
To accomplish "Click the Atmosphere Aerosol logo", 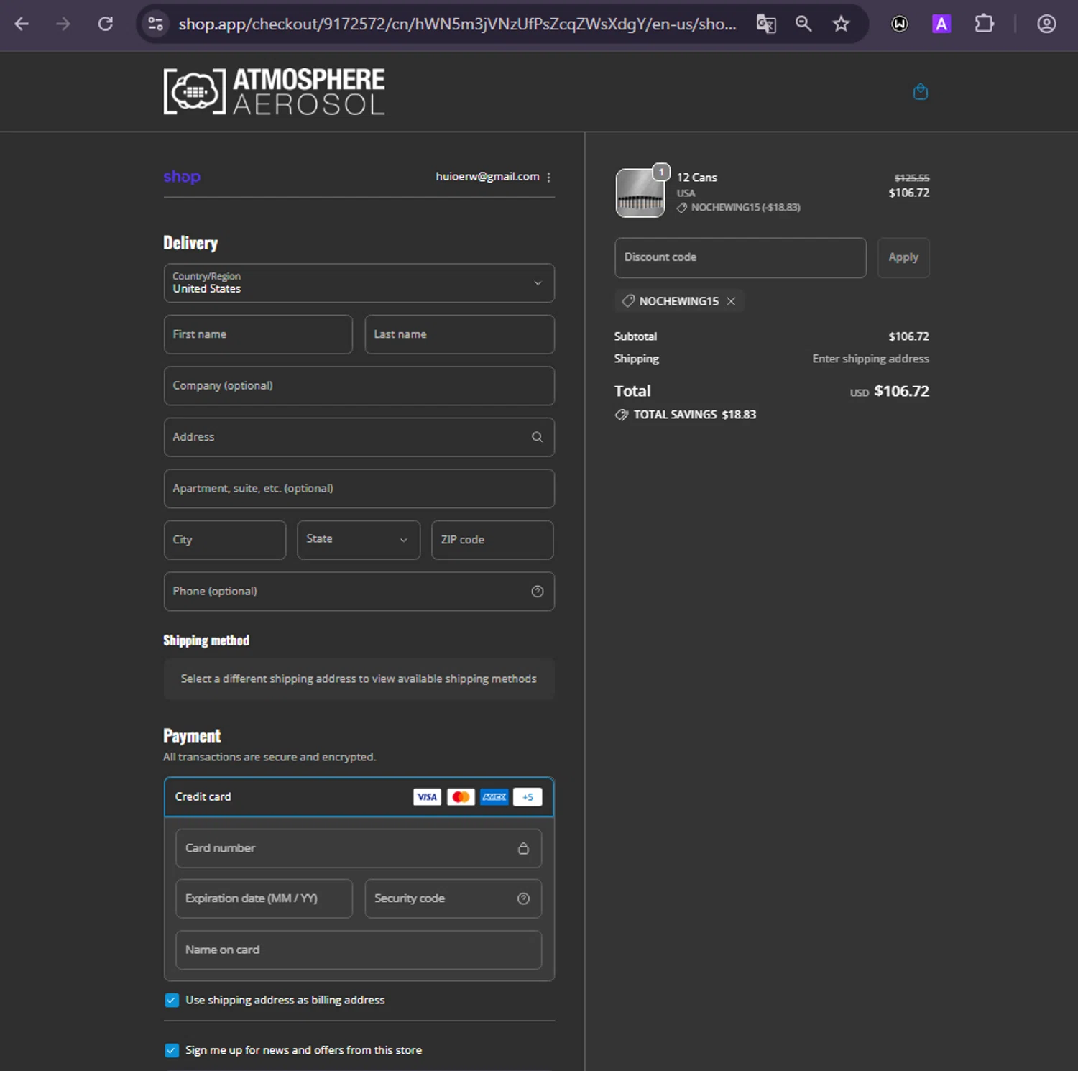I will coord(274,91).
